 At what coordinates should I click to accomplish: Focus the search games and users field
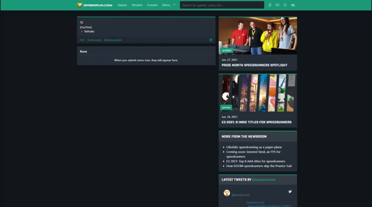(222, 5)
